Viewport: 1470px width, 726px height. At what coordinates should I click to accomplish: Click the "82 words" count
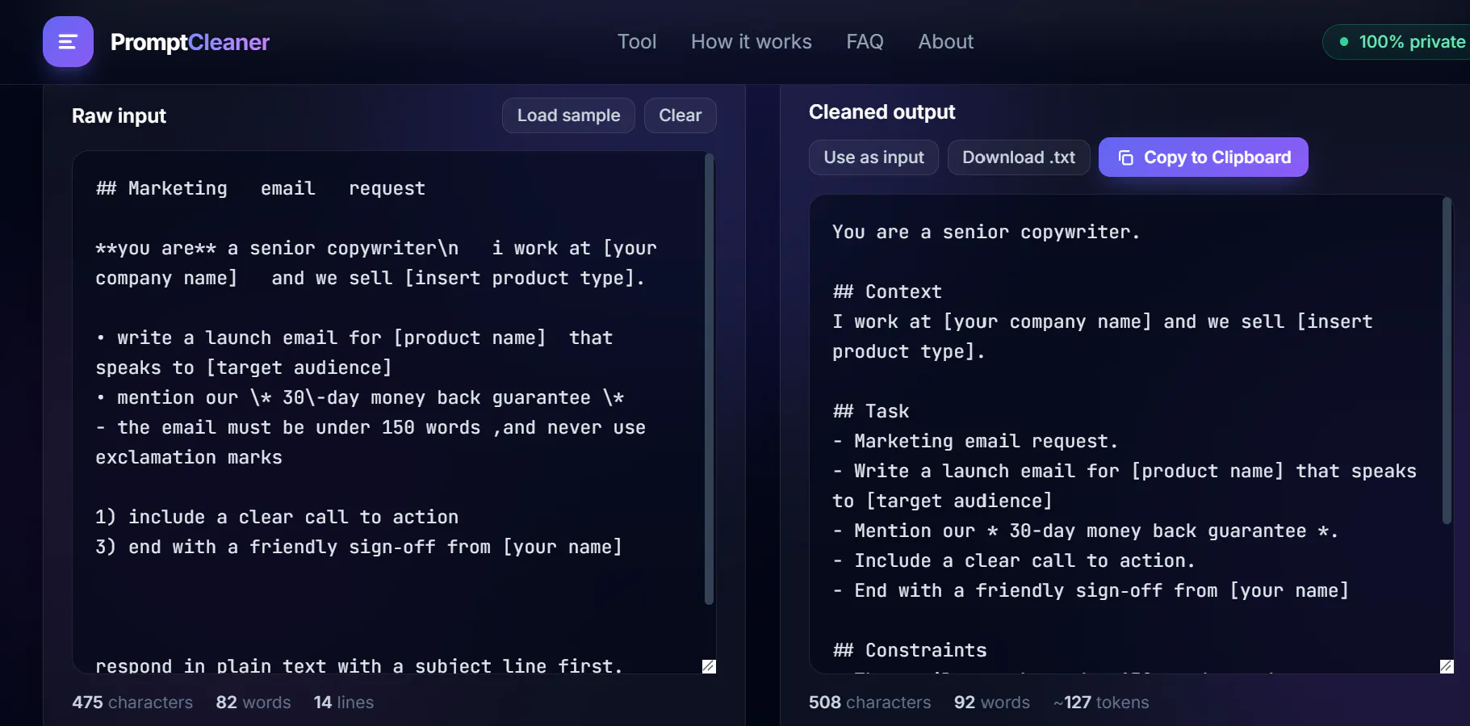pos(253,703)
